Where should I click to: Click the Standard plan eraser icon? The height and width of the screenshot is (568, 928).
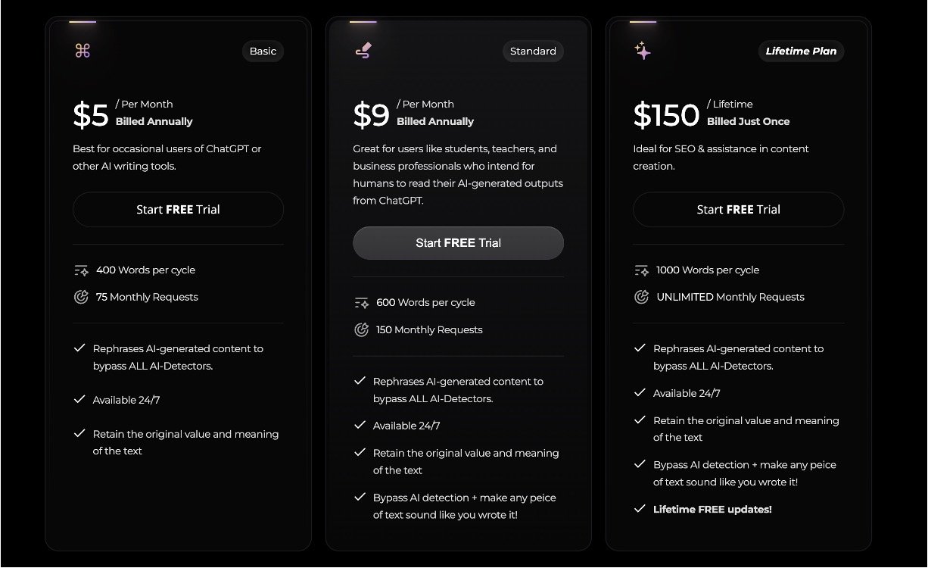(x=363, y=51)
